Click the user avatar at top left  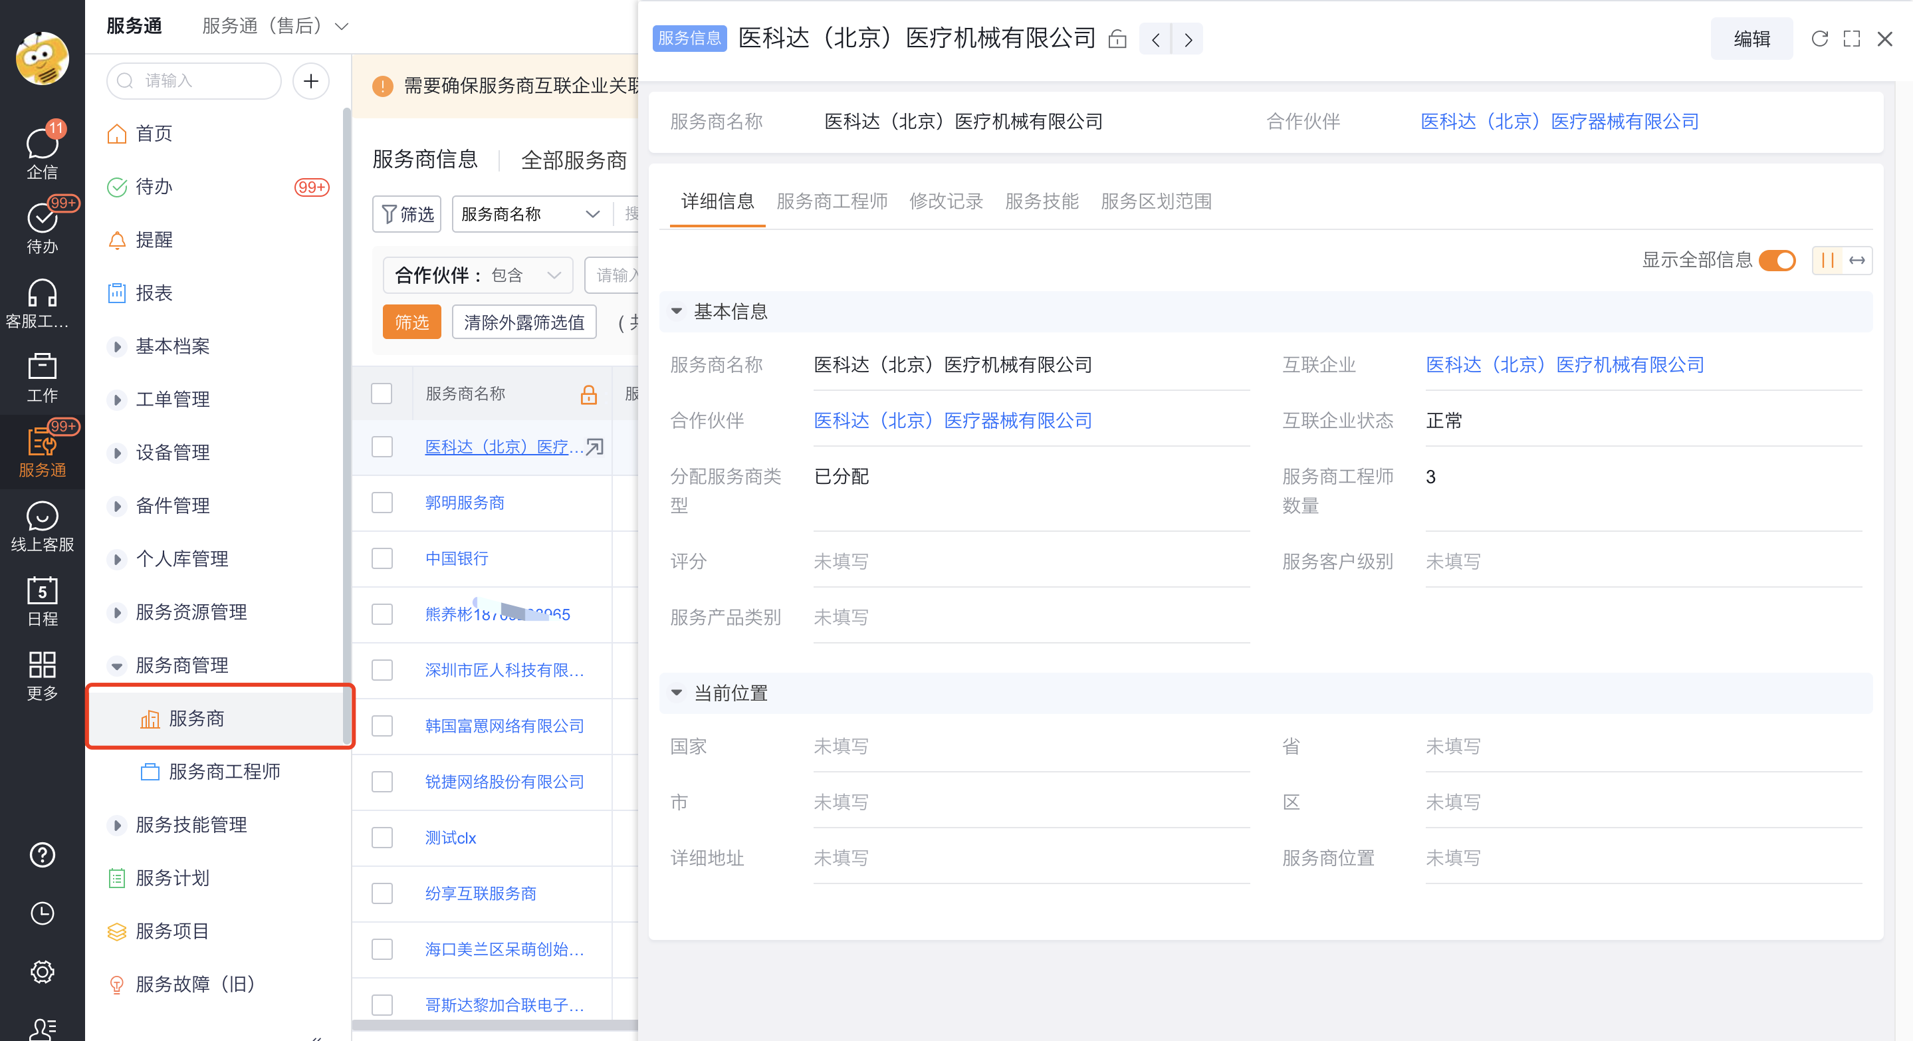[x=43, y=58]
